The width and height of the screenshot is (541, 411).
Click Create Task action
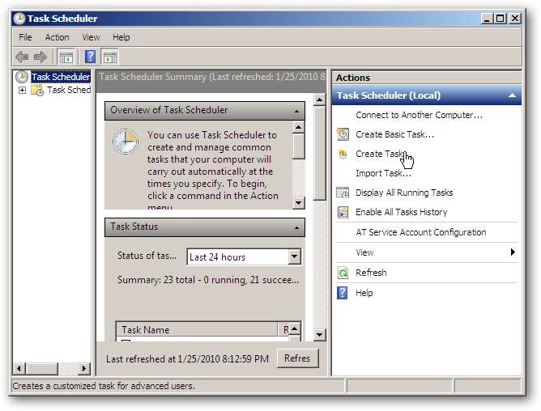point(380,154)
